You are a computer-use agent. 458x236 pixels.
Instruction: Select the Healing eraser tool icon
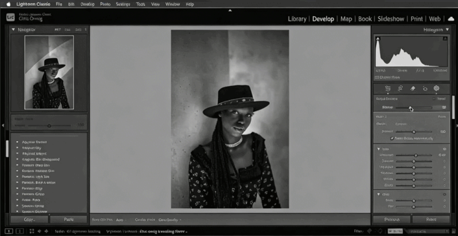pos(413,89)
